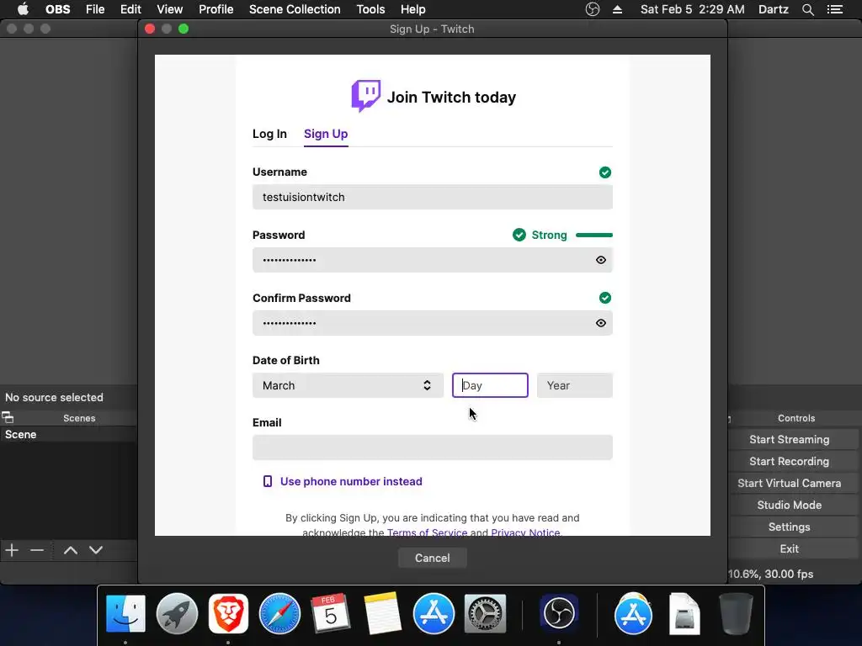Click Start Virtual Camera
This screenshot has height=646, width=862.
[789, 484]
